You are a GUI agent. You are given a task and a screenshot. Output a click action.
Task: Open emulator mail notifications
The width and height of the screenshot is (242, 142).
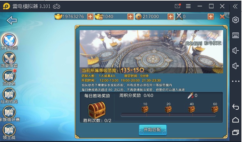click(178, 6)
